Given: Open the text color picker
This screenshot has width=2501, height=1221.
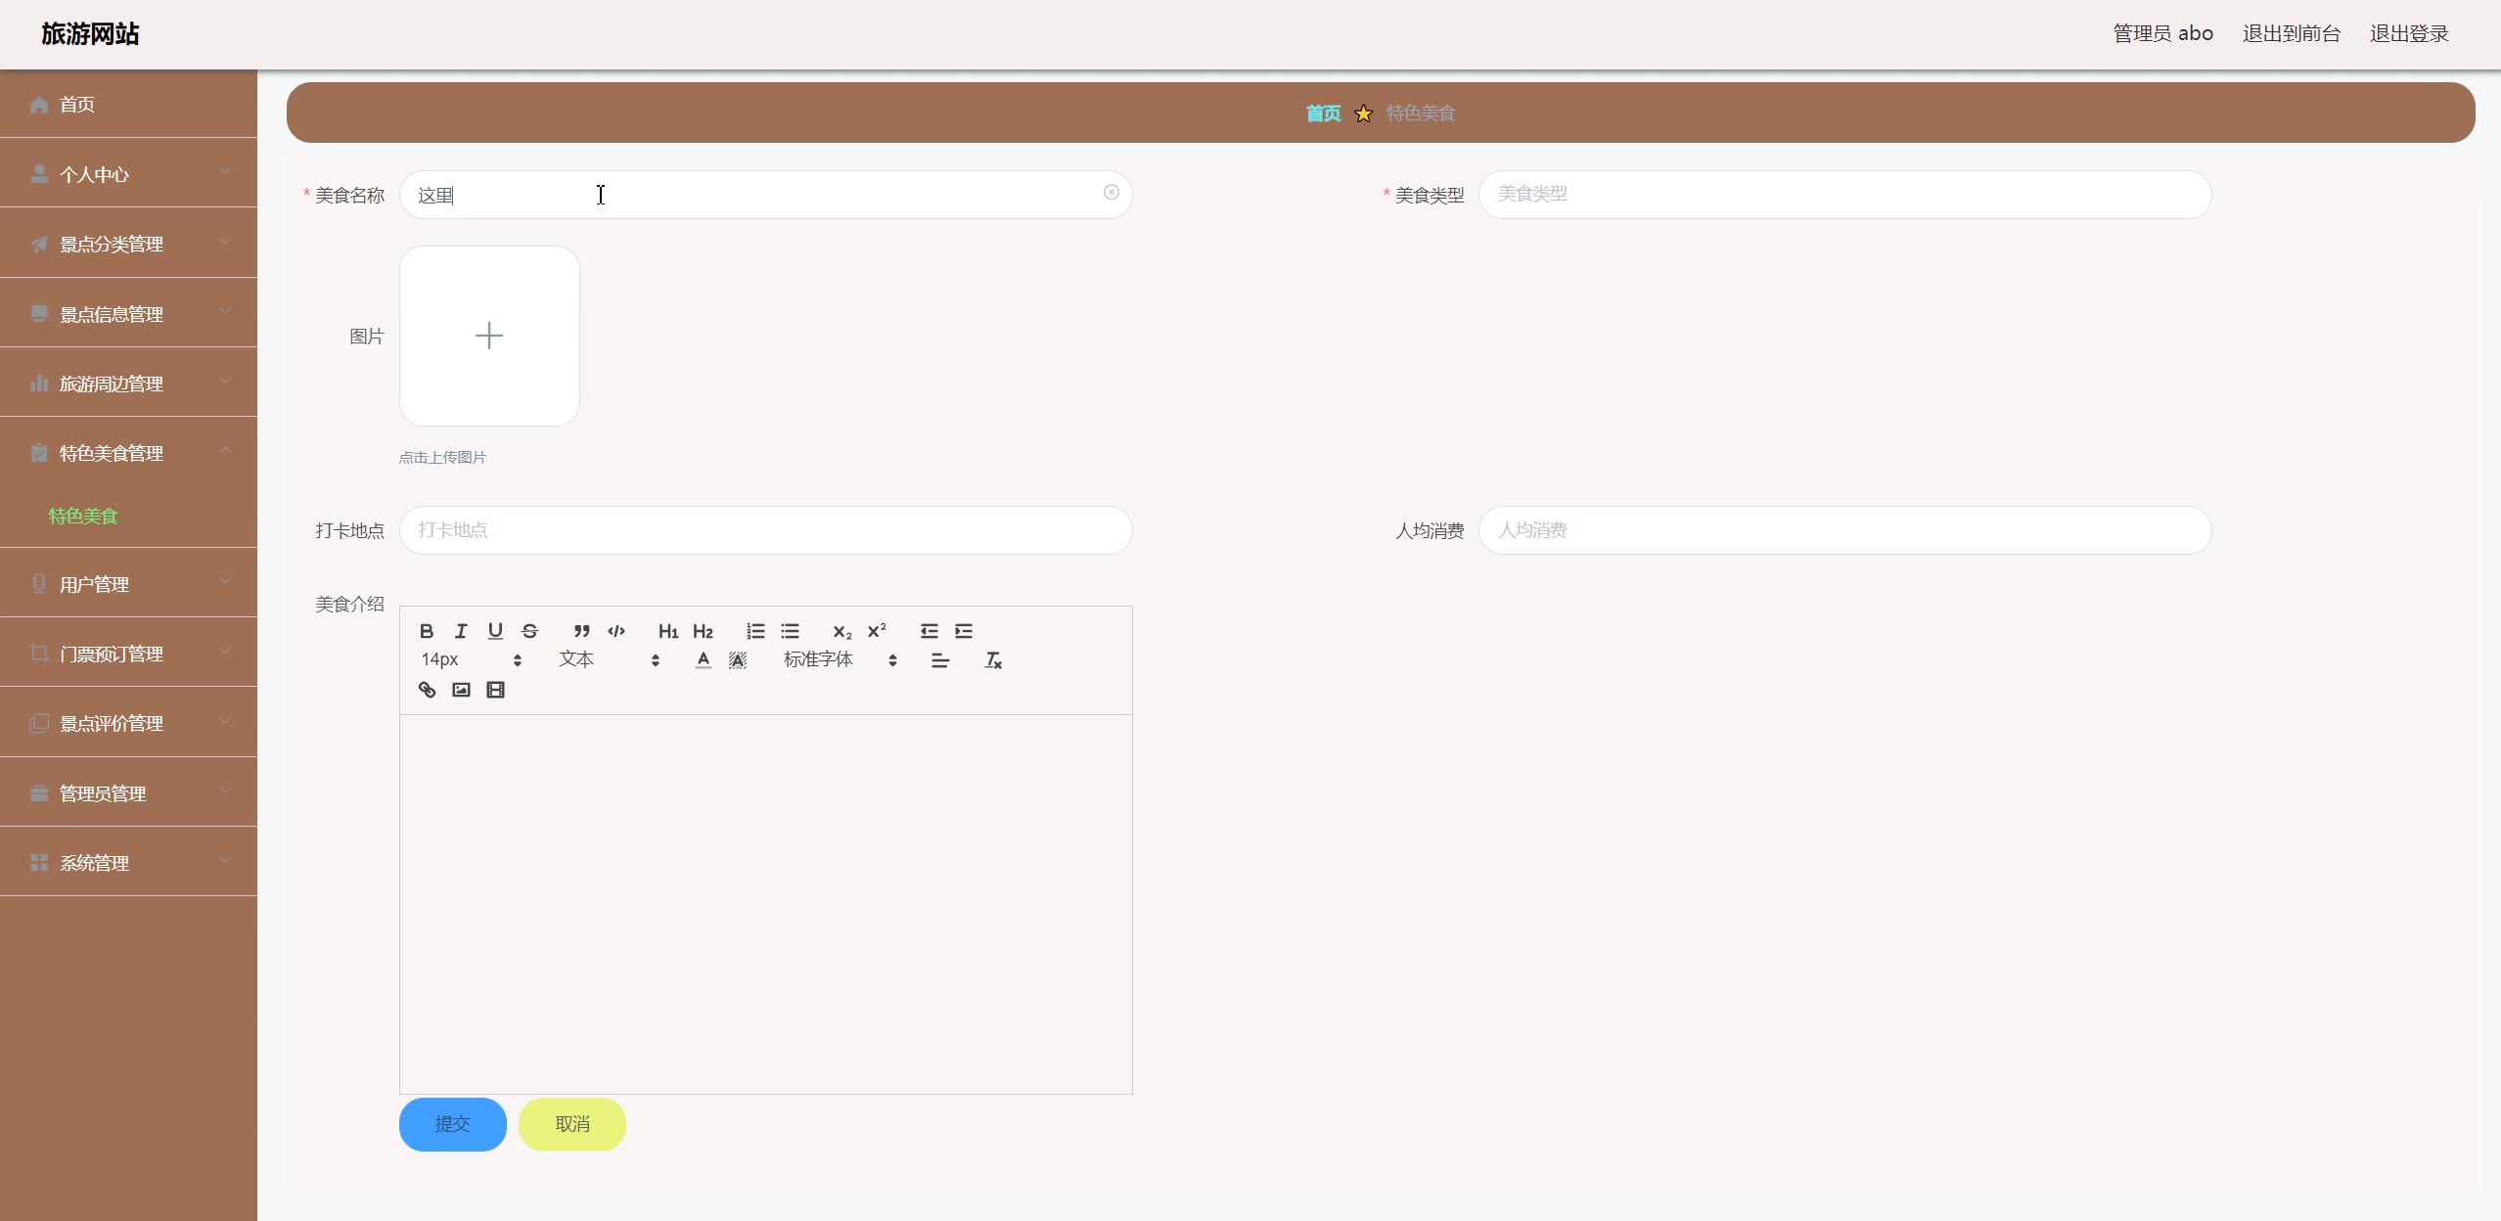Looking at the screenshot, I should tap(703, 660).
